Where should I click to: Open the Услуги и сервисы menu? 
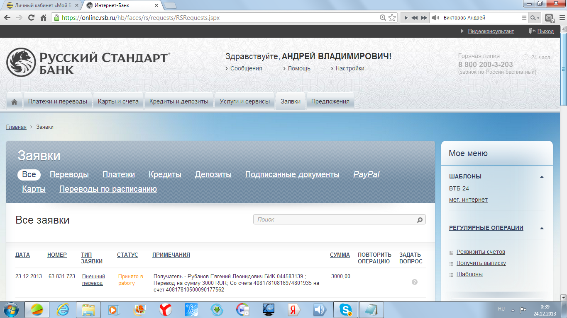tap(244, 101)
